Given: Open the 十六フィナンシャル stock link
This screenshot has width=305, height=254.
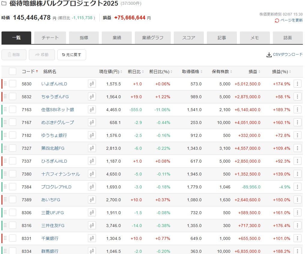Looking at the screenshot, I should (61, 174).
